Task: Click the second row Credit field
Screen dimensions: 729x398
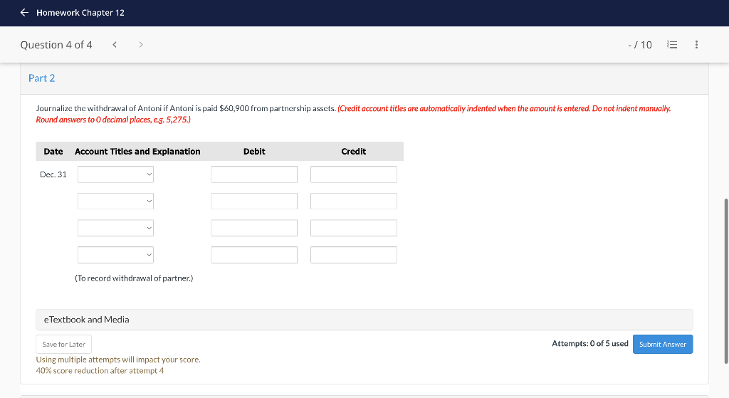Action: click(x=354, y=201)
